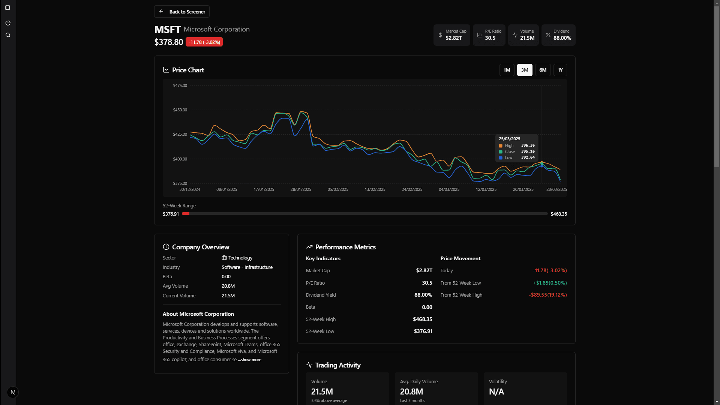Expand description with show more link
This screenshot has height=405, width=720.
(250, 360)
